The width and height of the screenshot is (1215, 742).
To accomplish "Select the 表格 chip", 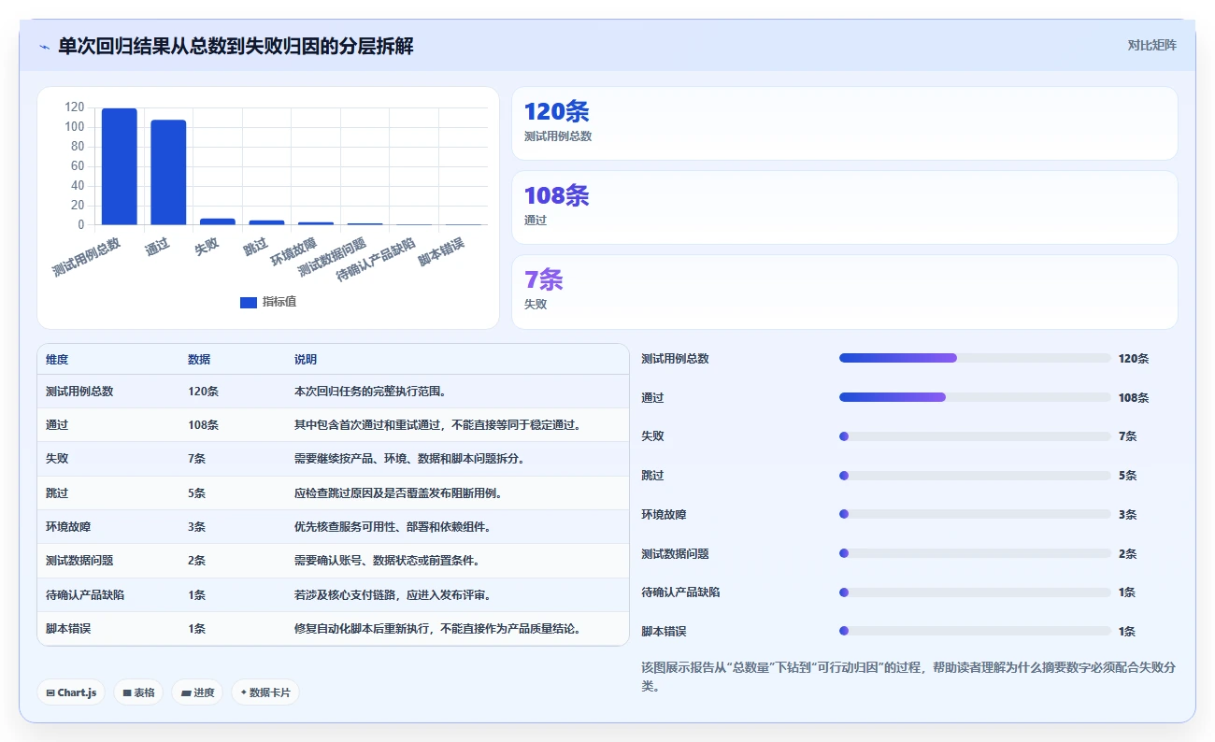I will click(x=138, y=692).
